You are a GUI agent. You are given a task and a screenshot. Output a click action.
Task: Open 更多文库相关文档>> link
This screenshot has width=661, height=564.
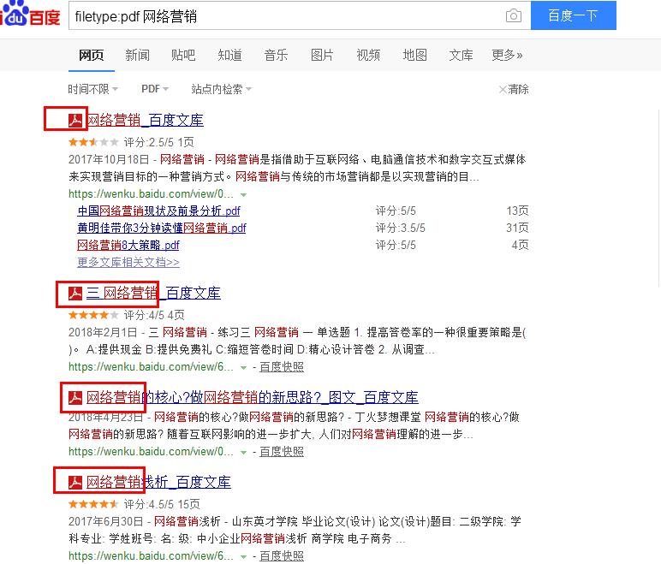128,262
